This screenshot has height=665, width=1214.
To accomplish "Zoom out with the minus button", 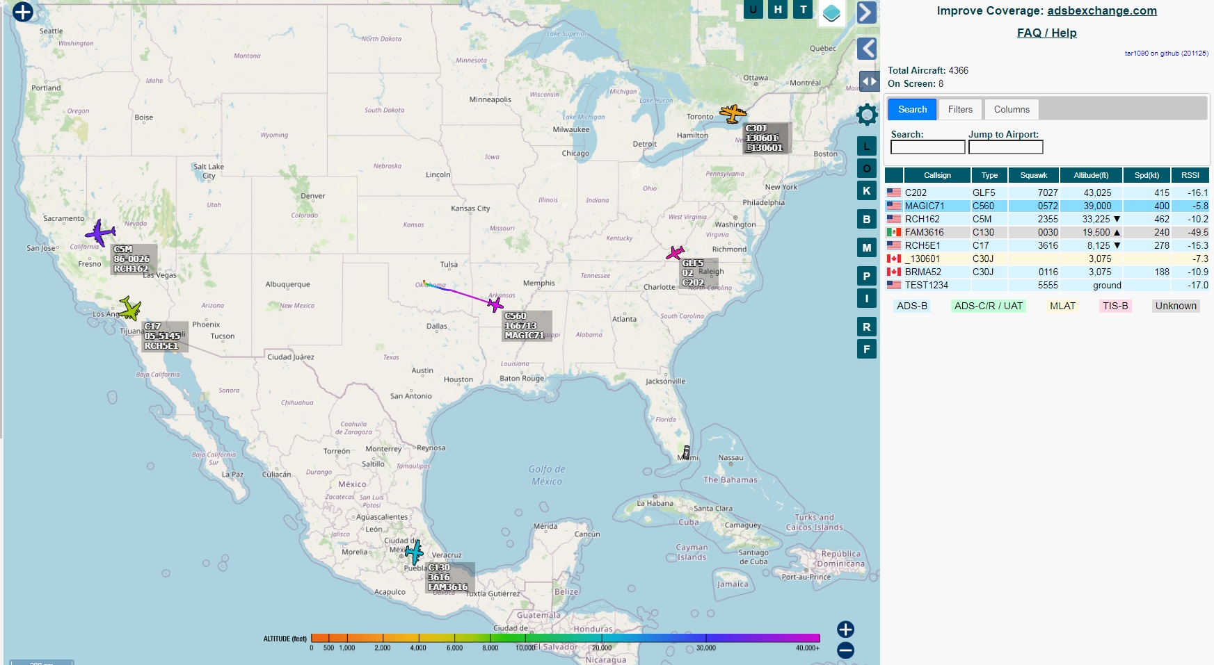I will click(x=845, y=650).
